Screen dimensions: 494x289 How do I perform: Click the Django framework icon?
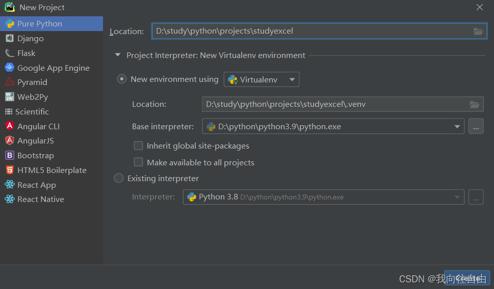[x=9, y=38]
